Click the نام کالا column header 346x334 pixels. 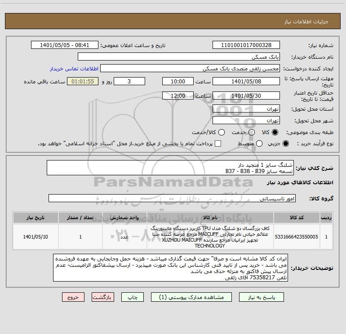pyautogui.click(x=210, y=217)
